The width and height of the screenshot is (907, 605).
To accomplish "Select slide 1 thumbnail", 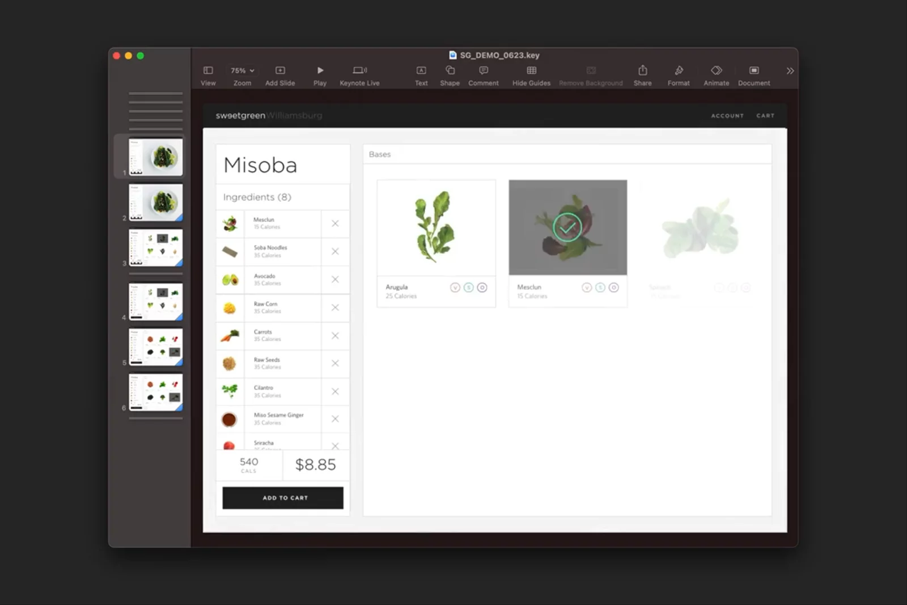I will coord(155,157).
